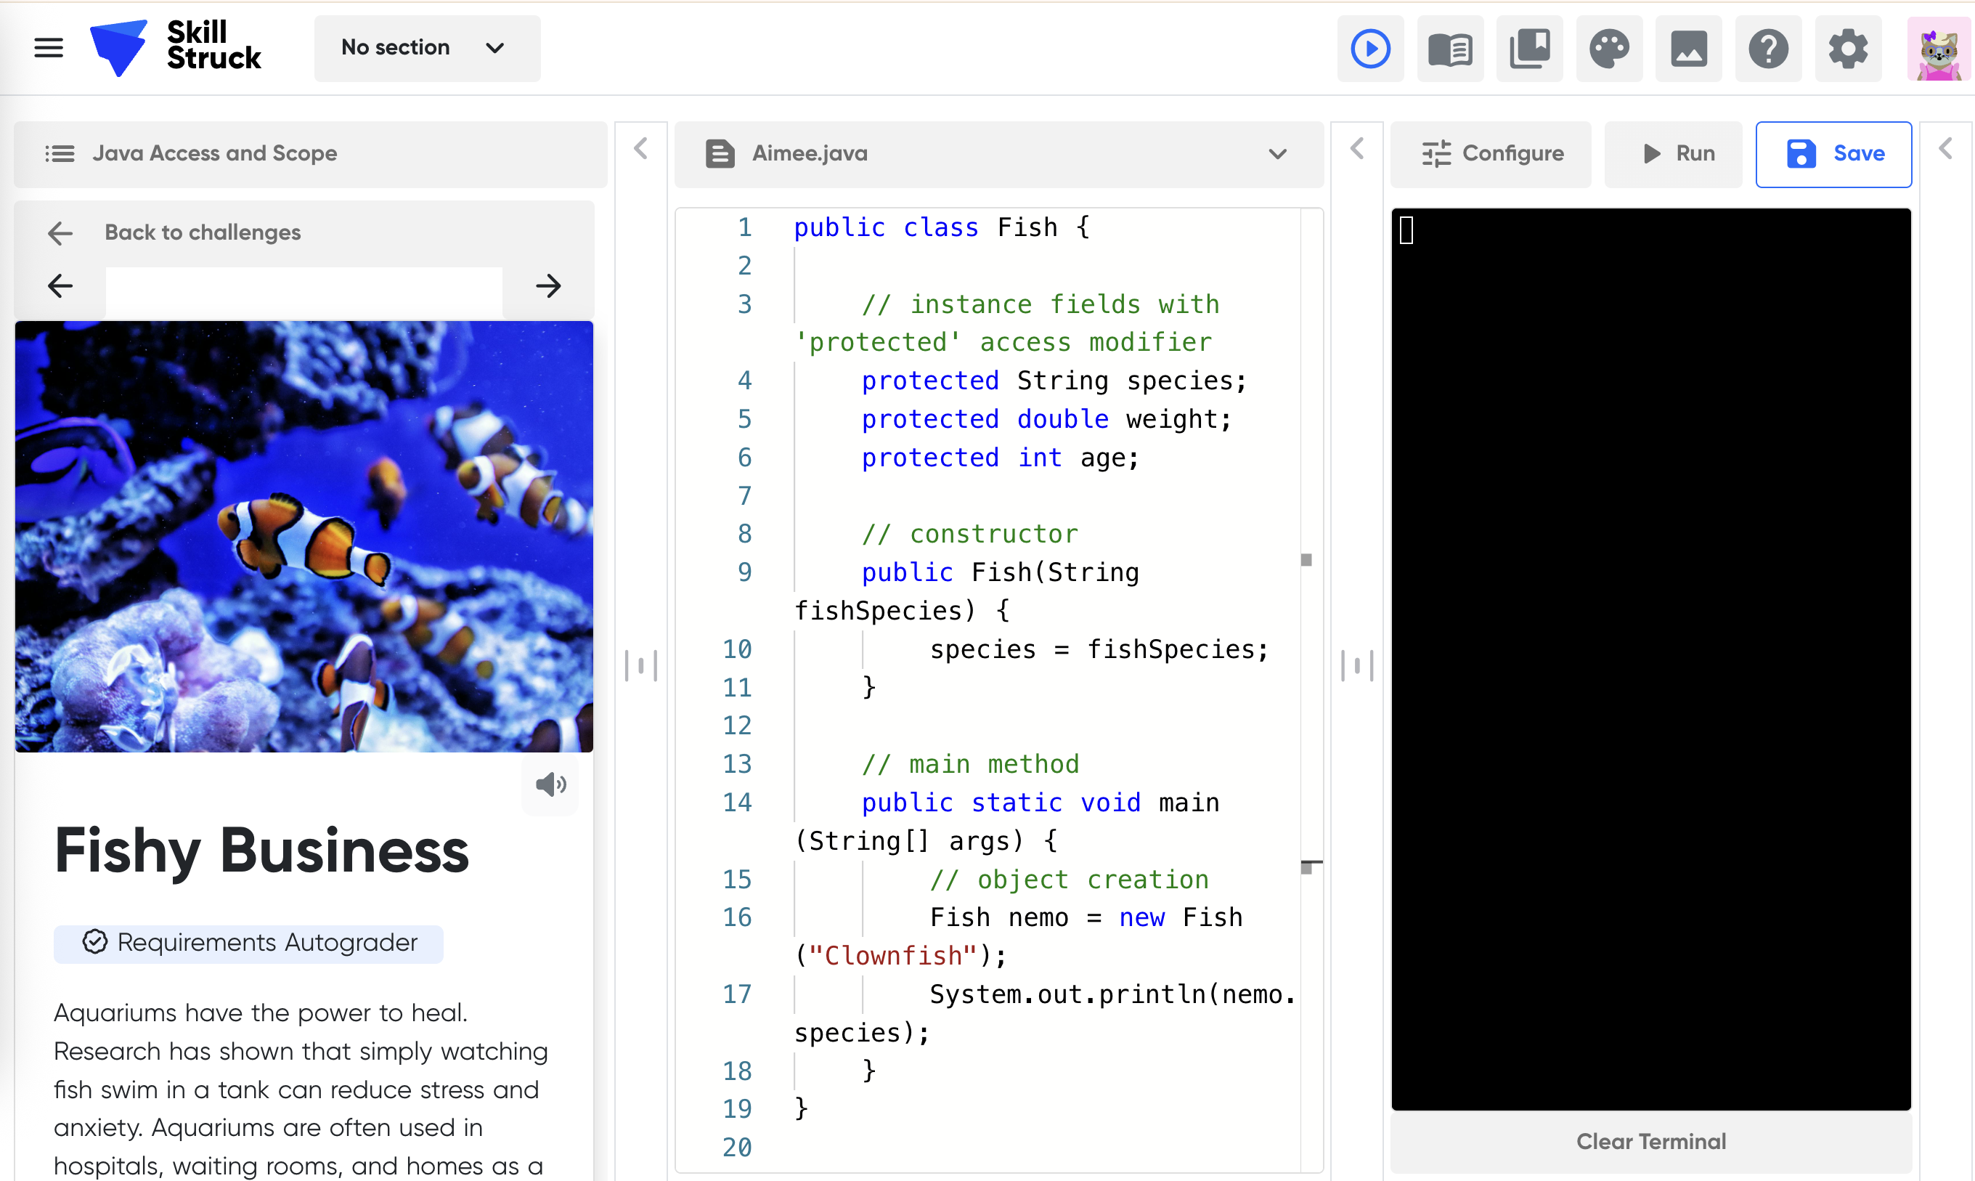The width and height of the screenshot is (1975, 1181).
Task: Expand the No section dropdown
Action: (426, 48)
